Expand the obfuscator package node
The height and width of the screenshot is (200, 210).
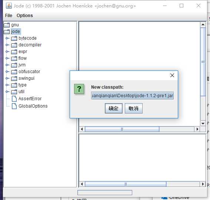(x=7, y=72)
